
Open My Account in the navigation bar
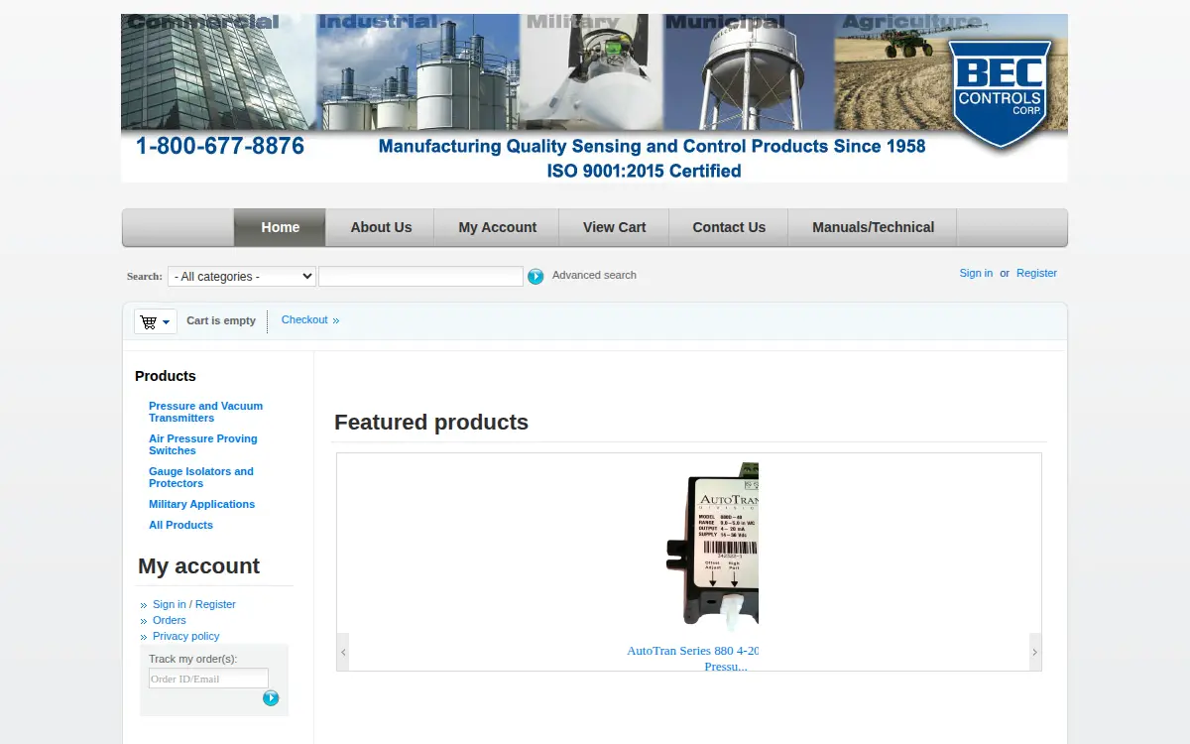498,227
